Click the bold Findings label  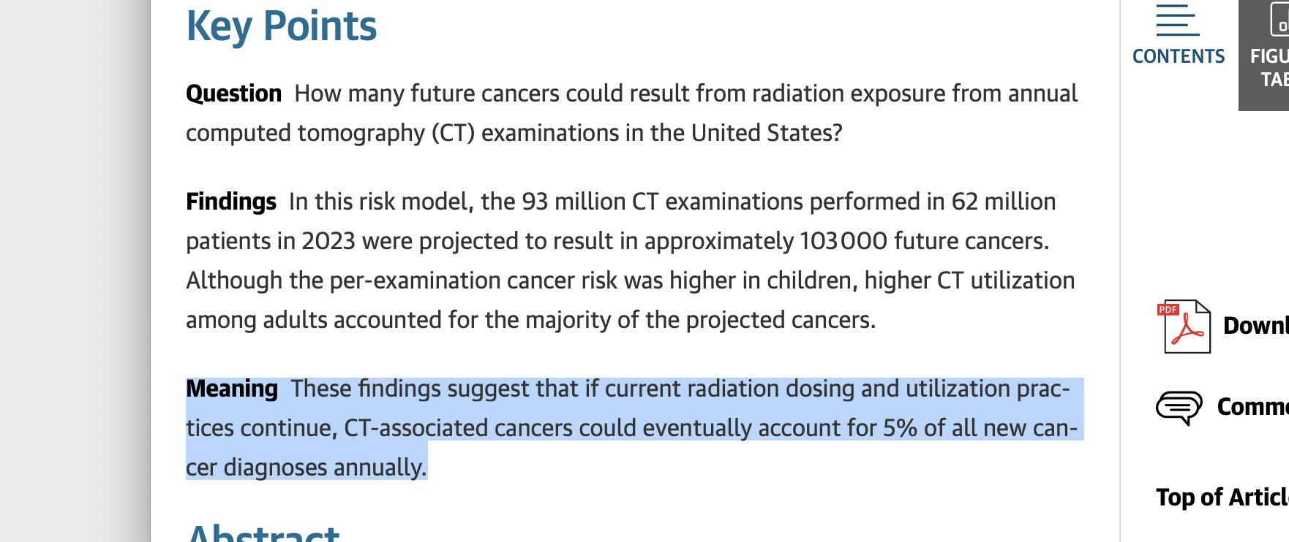click(231, 202)
